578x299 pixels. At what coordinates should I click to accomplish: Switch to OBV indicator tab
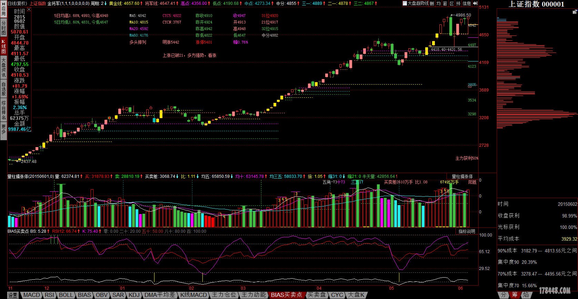pyautogui.click(x=101, y=295)
